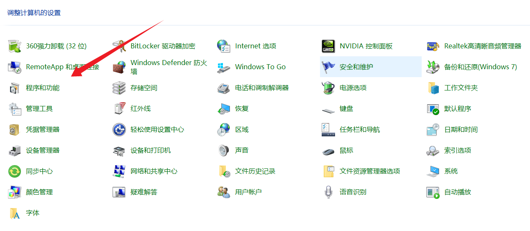Open the 文件资源管理器选项 icon
Screen dimensions: 530x231
point(328,171)
